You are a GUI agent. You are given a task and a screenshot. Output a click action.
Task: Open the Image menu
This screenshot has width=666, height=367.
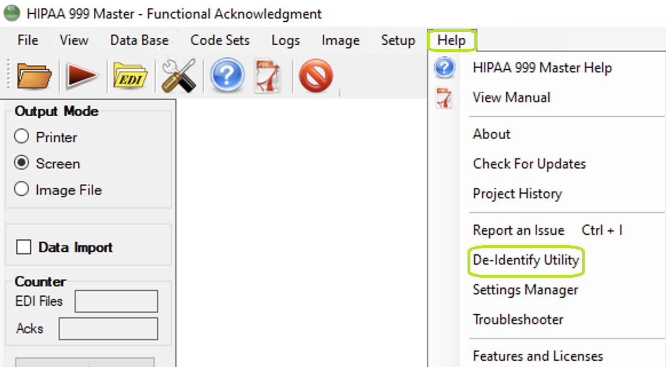[340, 41]
